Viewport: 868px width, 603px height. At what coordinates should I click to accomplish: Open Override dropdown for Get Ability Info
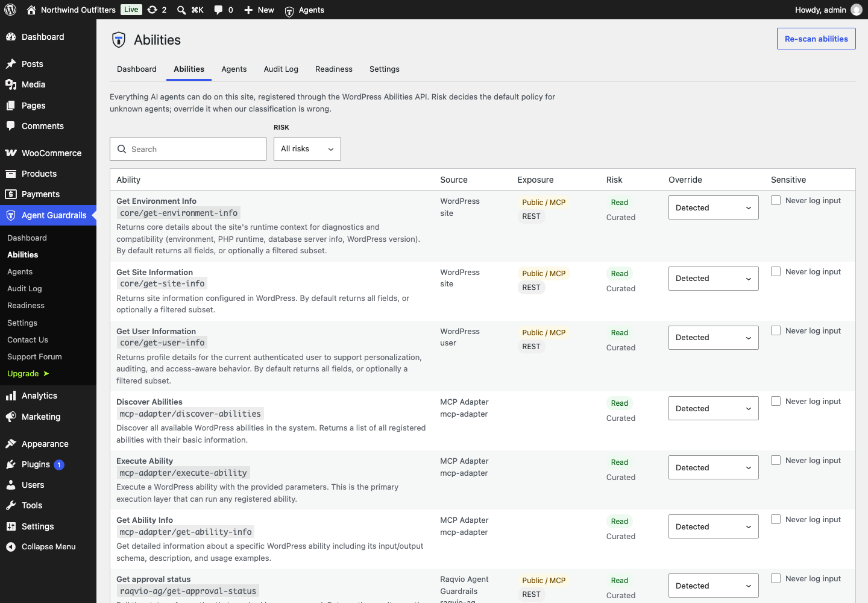(x=713, y=526)
